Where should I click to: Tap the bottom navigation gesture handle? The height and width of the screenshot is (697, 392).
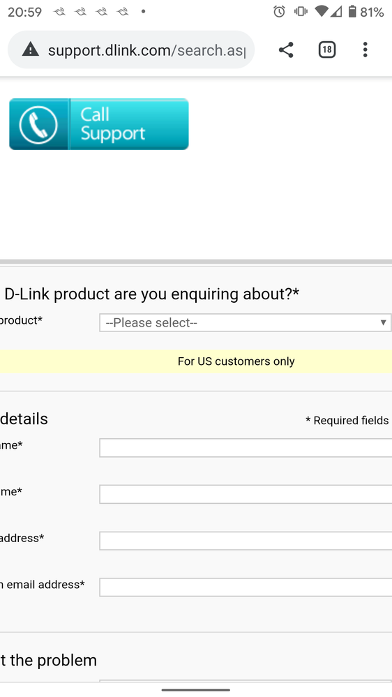pyautogui.click(x=196, y=690)
